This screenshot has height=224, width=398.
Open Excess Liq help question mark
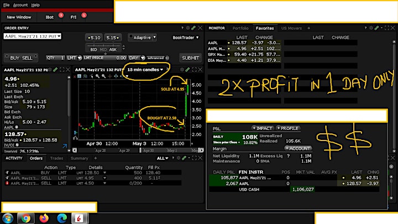pyautogui.click(x=288, y=156)
